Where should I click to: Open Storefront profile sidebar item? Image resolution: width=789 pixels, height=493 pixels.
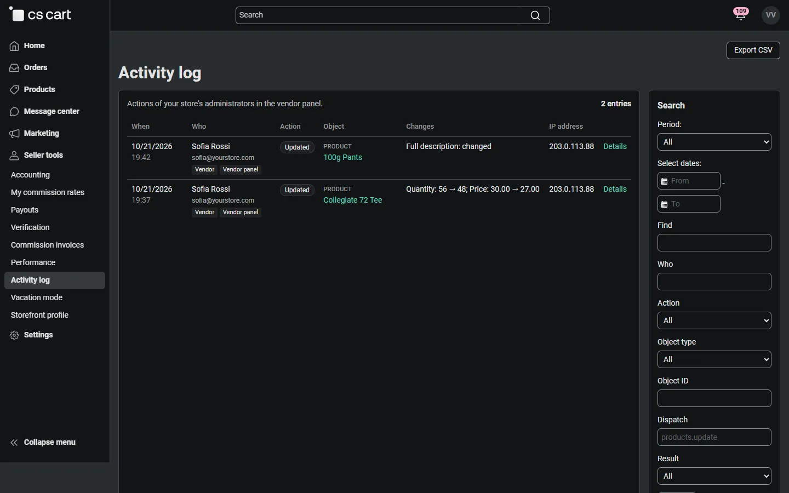pos(55,315)
